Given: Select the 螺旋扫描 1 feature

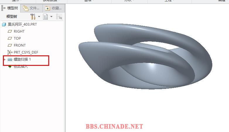Looking at the screenshot, I should click(22, 59).
